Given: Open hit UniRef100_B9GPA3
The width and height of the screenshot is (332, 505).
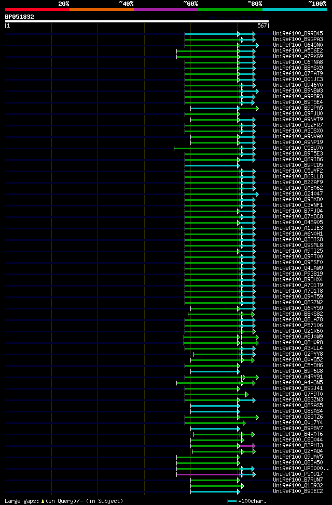Looking at the screenshot, I should click(x=298, y=40).
